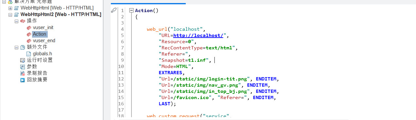
Task: Open the 参数 parameters icon
Action: [x=23, y=67]
